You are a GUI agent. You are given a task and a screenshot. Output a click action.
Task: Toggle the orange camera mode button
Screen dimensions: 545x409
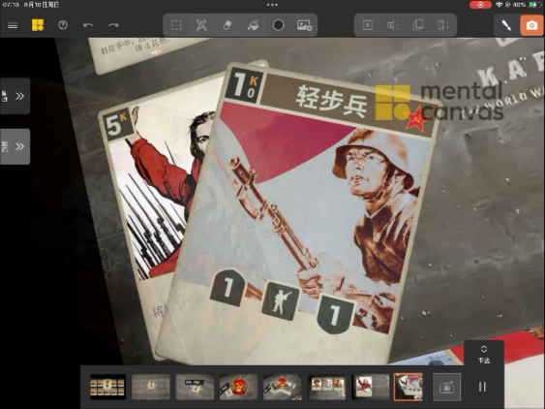[531, 25]
